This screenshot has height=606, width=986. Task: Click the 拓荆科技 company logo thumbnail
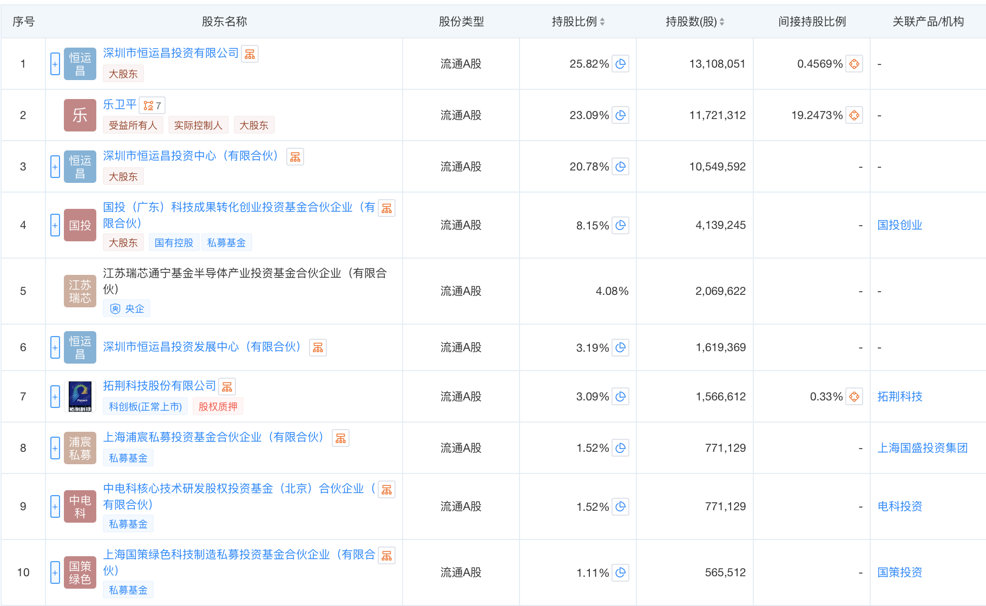point(80,397)
